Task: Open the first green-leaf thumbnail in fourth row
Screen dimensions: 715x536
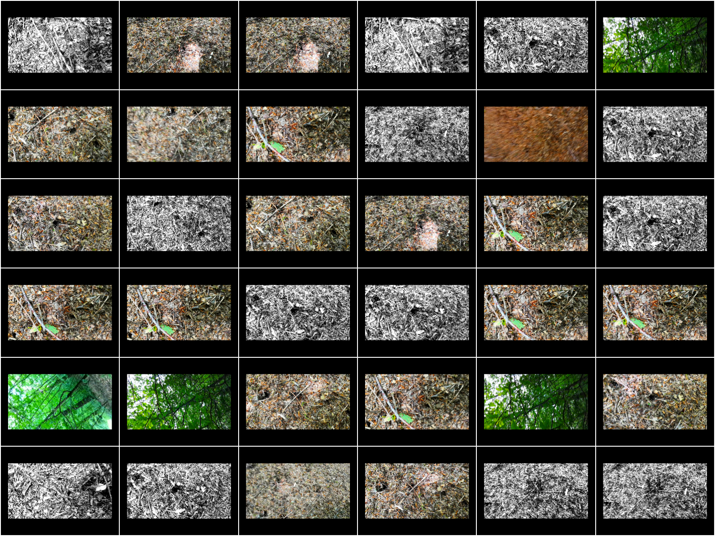Action: [x=60, y=313]
